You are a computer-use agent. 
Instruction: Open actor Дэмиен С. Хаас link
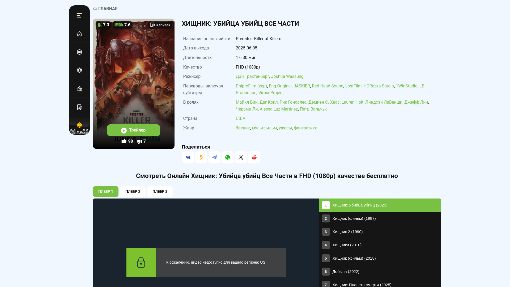[x=324, y=102]
